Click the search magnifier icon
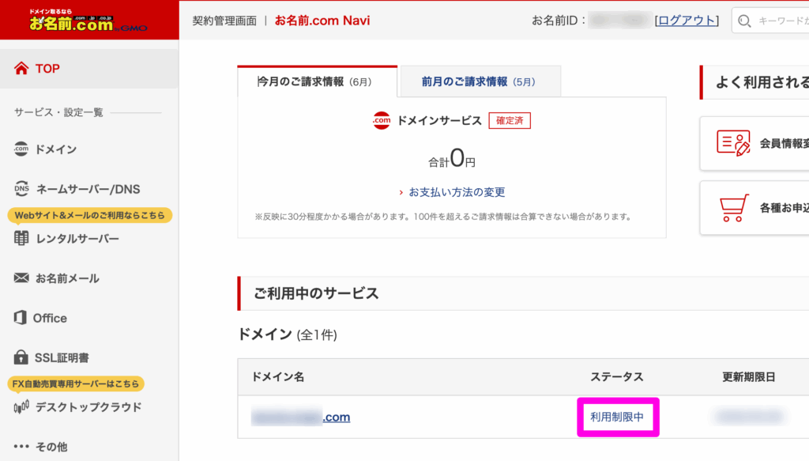809x461 pixels. click(744, 21)
